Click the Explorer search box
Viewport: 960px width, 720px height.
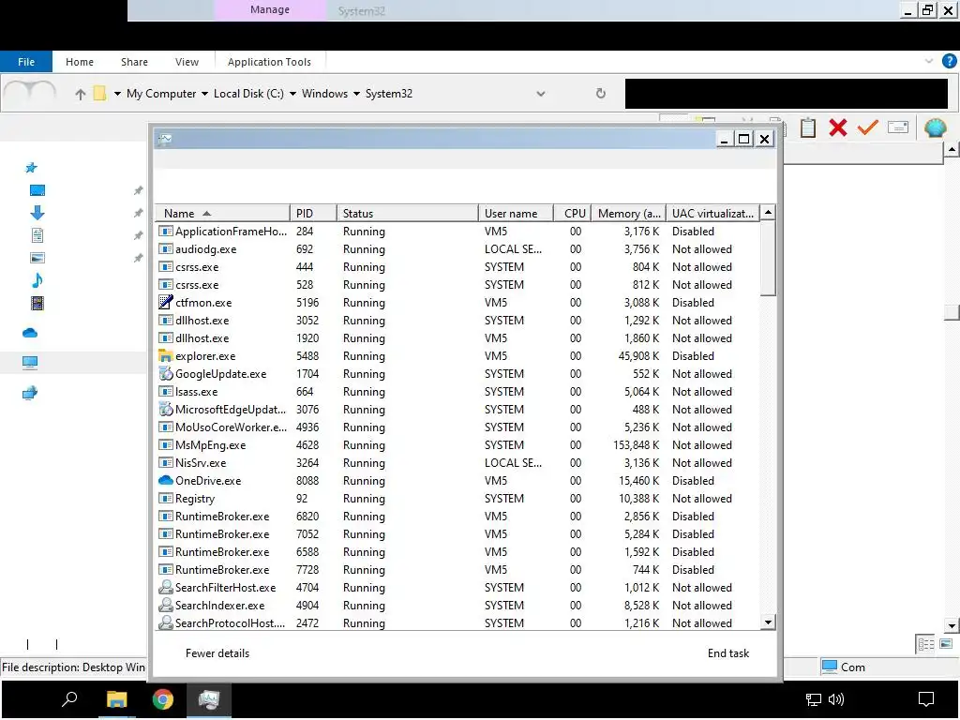[x=787, y=94]
